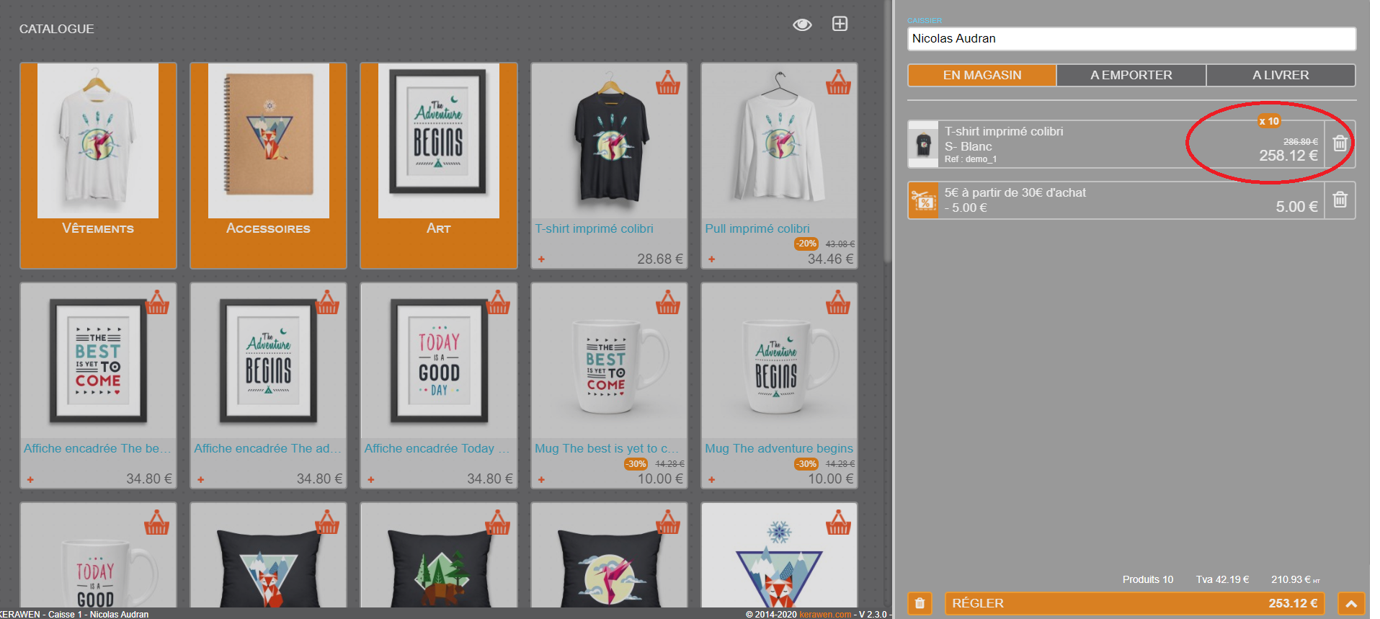Open the Accessoires category

click(x=268, y=165)
